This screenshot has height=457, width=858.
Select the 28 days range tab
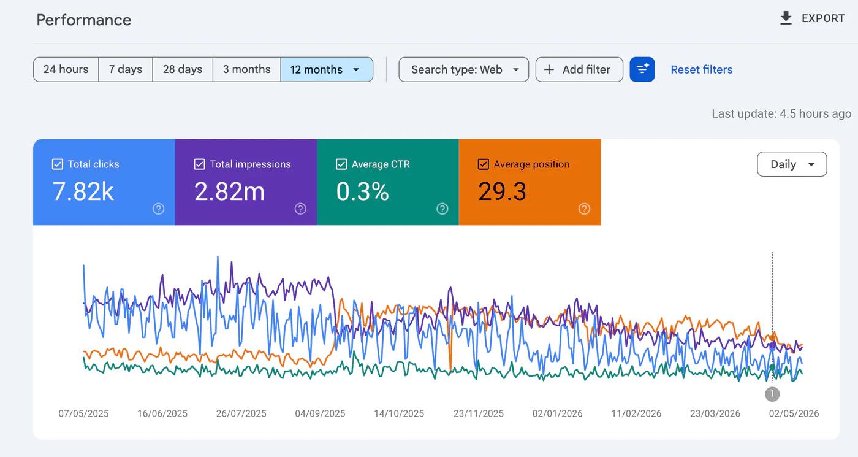tap(183, 69)
